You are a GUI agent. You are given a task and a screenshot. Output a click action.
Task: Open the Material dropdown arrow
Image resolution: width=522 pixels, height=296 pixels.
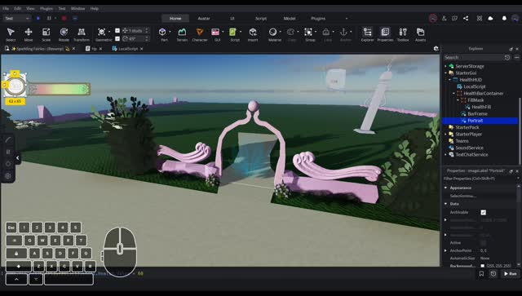click(x=281, y=32)
